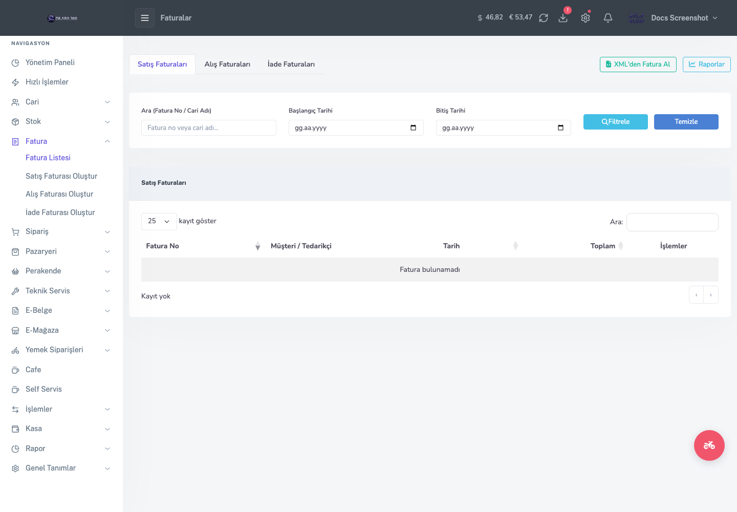
Task: Focus the Fatura no veya cari adı field
Action: [x=209, y=128]
